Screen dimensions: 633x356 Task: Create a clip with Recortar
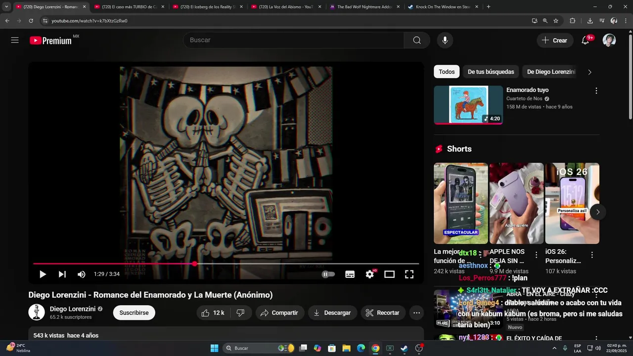(383, 313)
